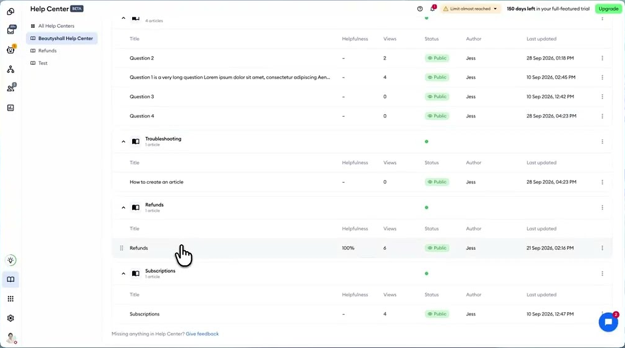Open the settings gear icon
Screen dimensions: 625x348
pyautogui.click(x=10, y=318)
